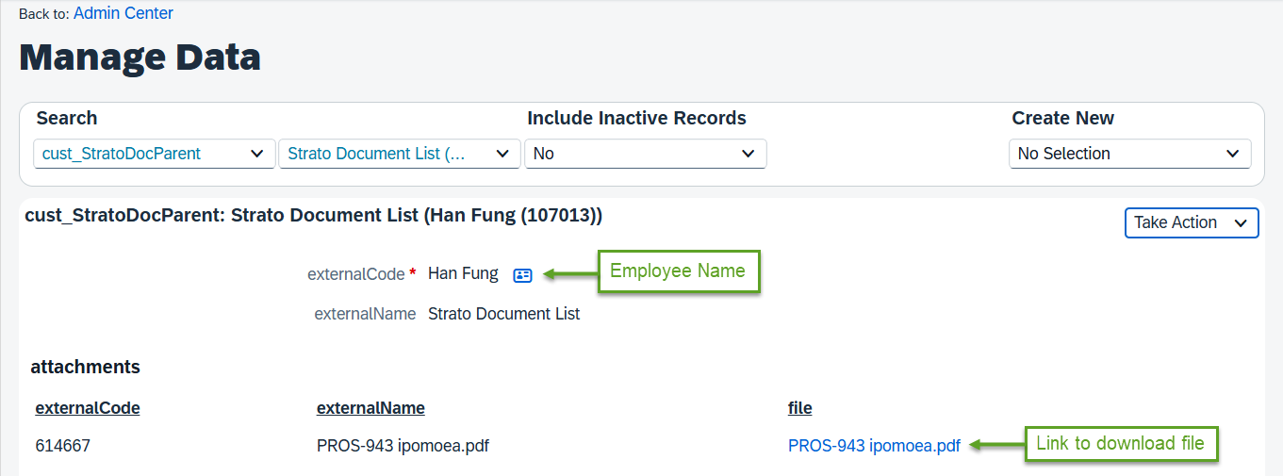Download the PROS-943 ipomoea.pdf file link
This screenshot has width=1283, height=476.
click(874, 446)
